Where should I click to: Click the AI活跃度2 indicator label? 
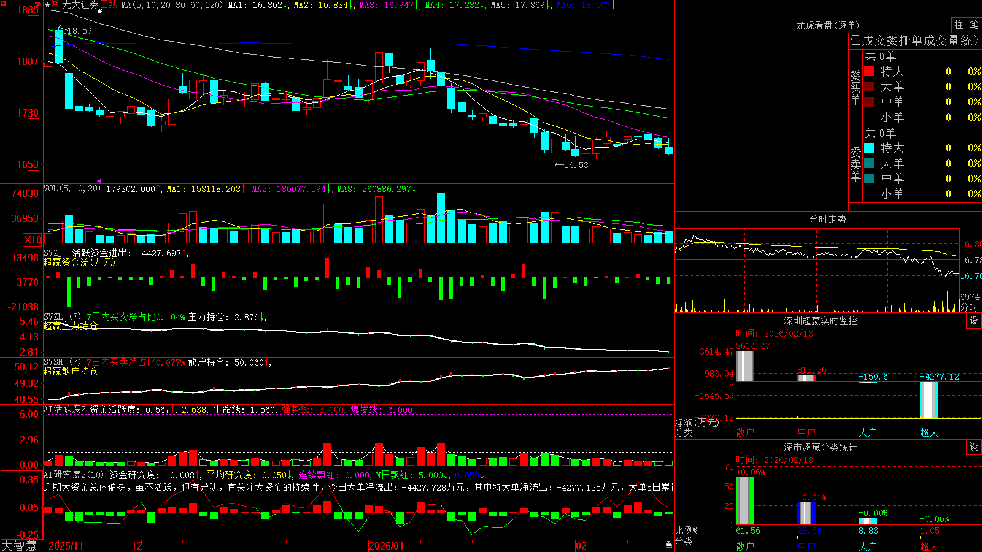tap(65, 410)
